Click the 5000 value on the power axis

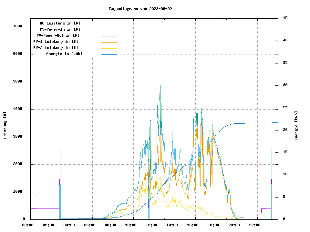tap(17, 82)
